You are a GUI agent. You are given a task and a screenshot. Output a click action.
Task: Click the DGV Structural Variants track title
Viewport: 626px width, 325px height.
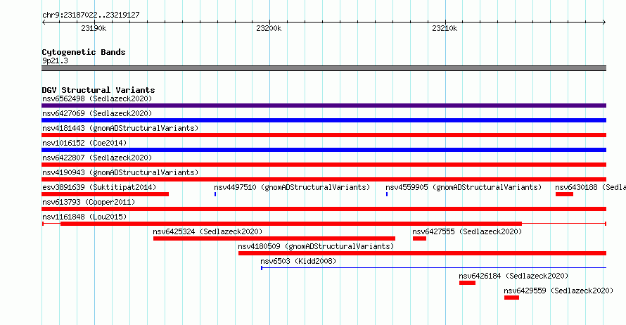click(x=98, y=90)
